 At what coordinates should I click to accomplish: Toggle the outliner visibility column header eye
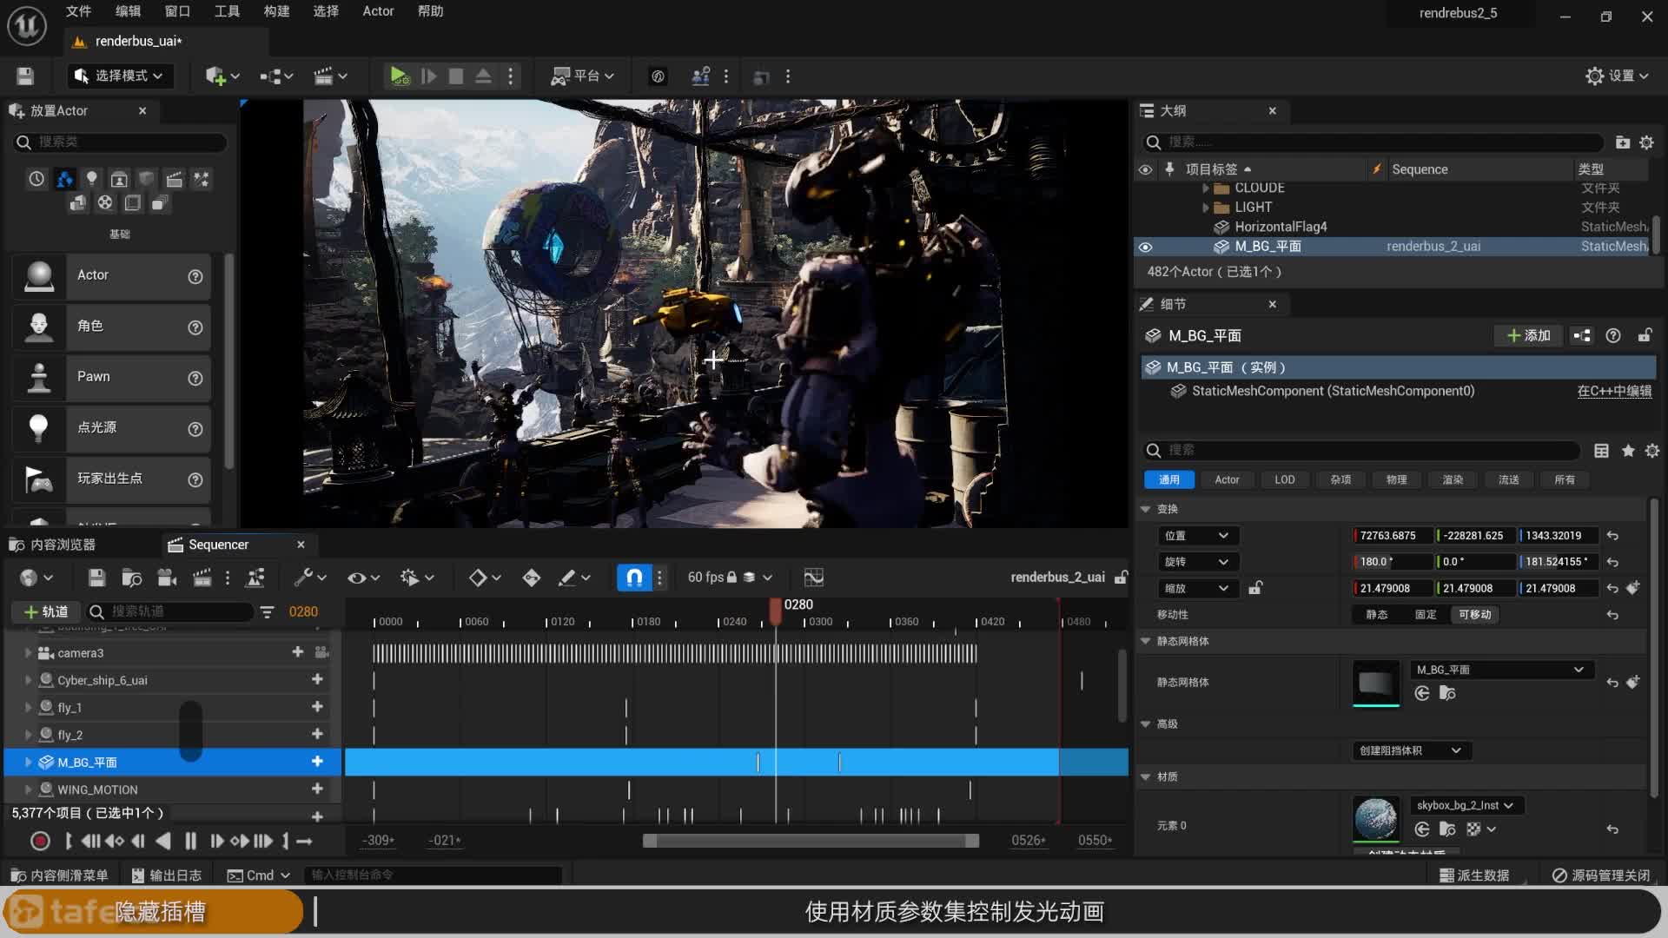[x=1146, y=169]
